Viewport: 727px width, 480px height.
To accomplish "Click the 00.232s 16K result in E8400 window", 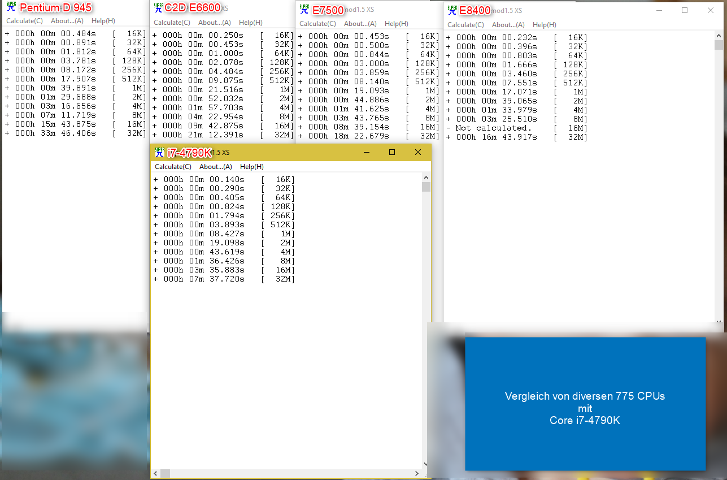I will click(517, 38).
